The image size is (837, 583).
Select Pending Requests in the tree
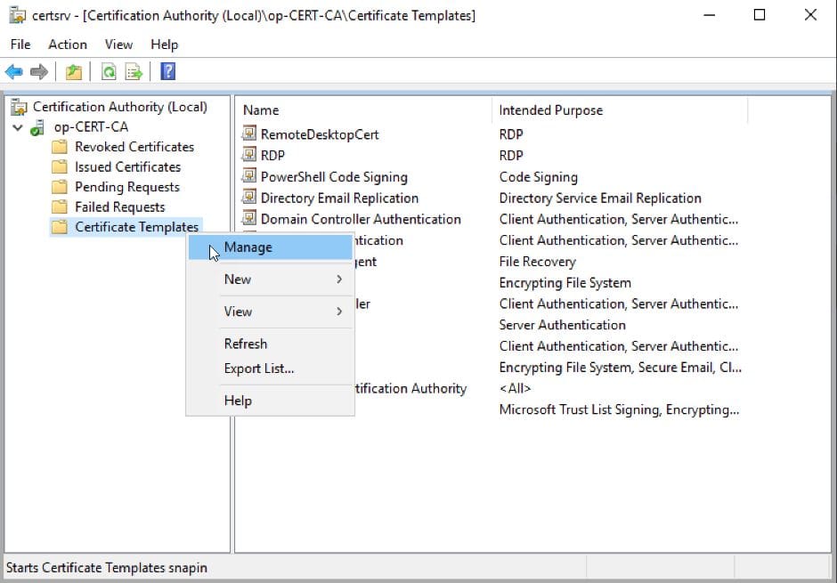[x=127, y=187]
